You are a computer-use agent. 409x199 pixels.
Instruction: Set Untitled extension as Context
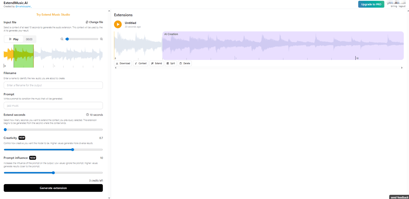tap(141, 63)
